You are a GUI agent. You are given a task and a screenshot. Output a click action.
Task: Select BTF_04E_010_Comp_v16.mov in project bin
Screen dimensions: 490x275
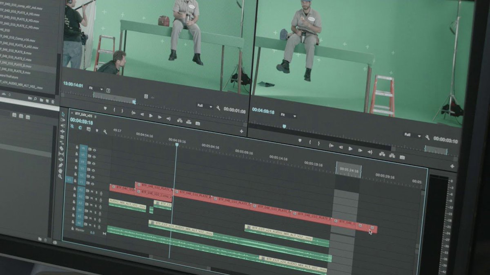tap(18, 39)
